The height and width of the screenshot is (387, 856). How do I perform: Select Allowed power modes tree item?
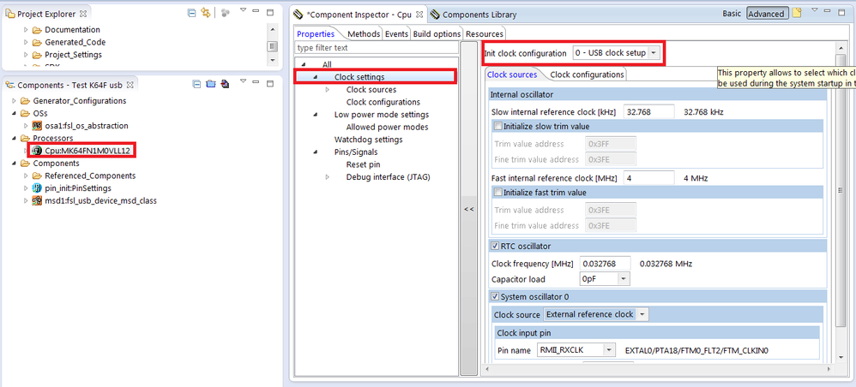(387, 127)
